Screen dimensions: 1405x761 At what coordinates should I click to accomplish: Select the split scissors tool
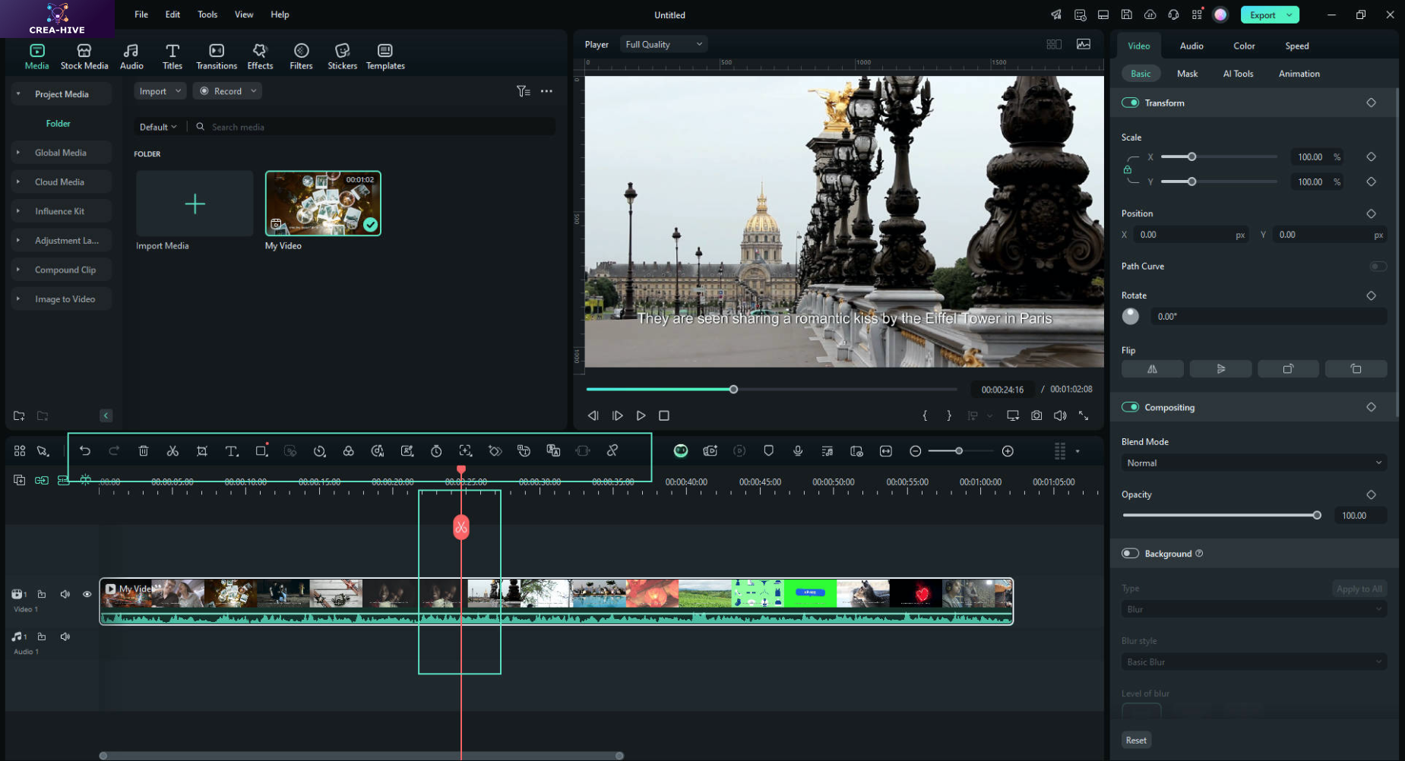pos(172,451)
